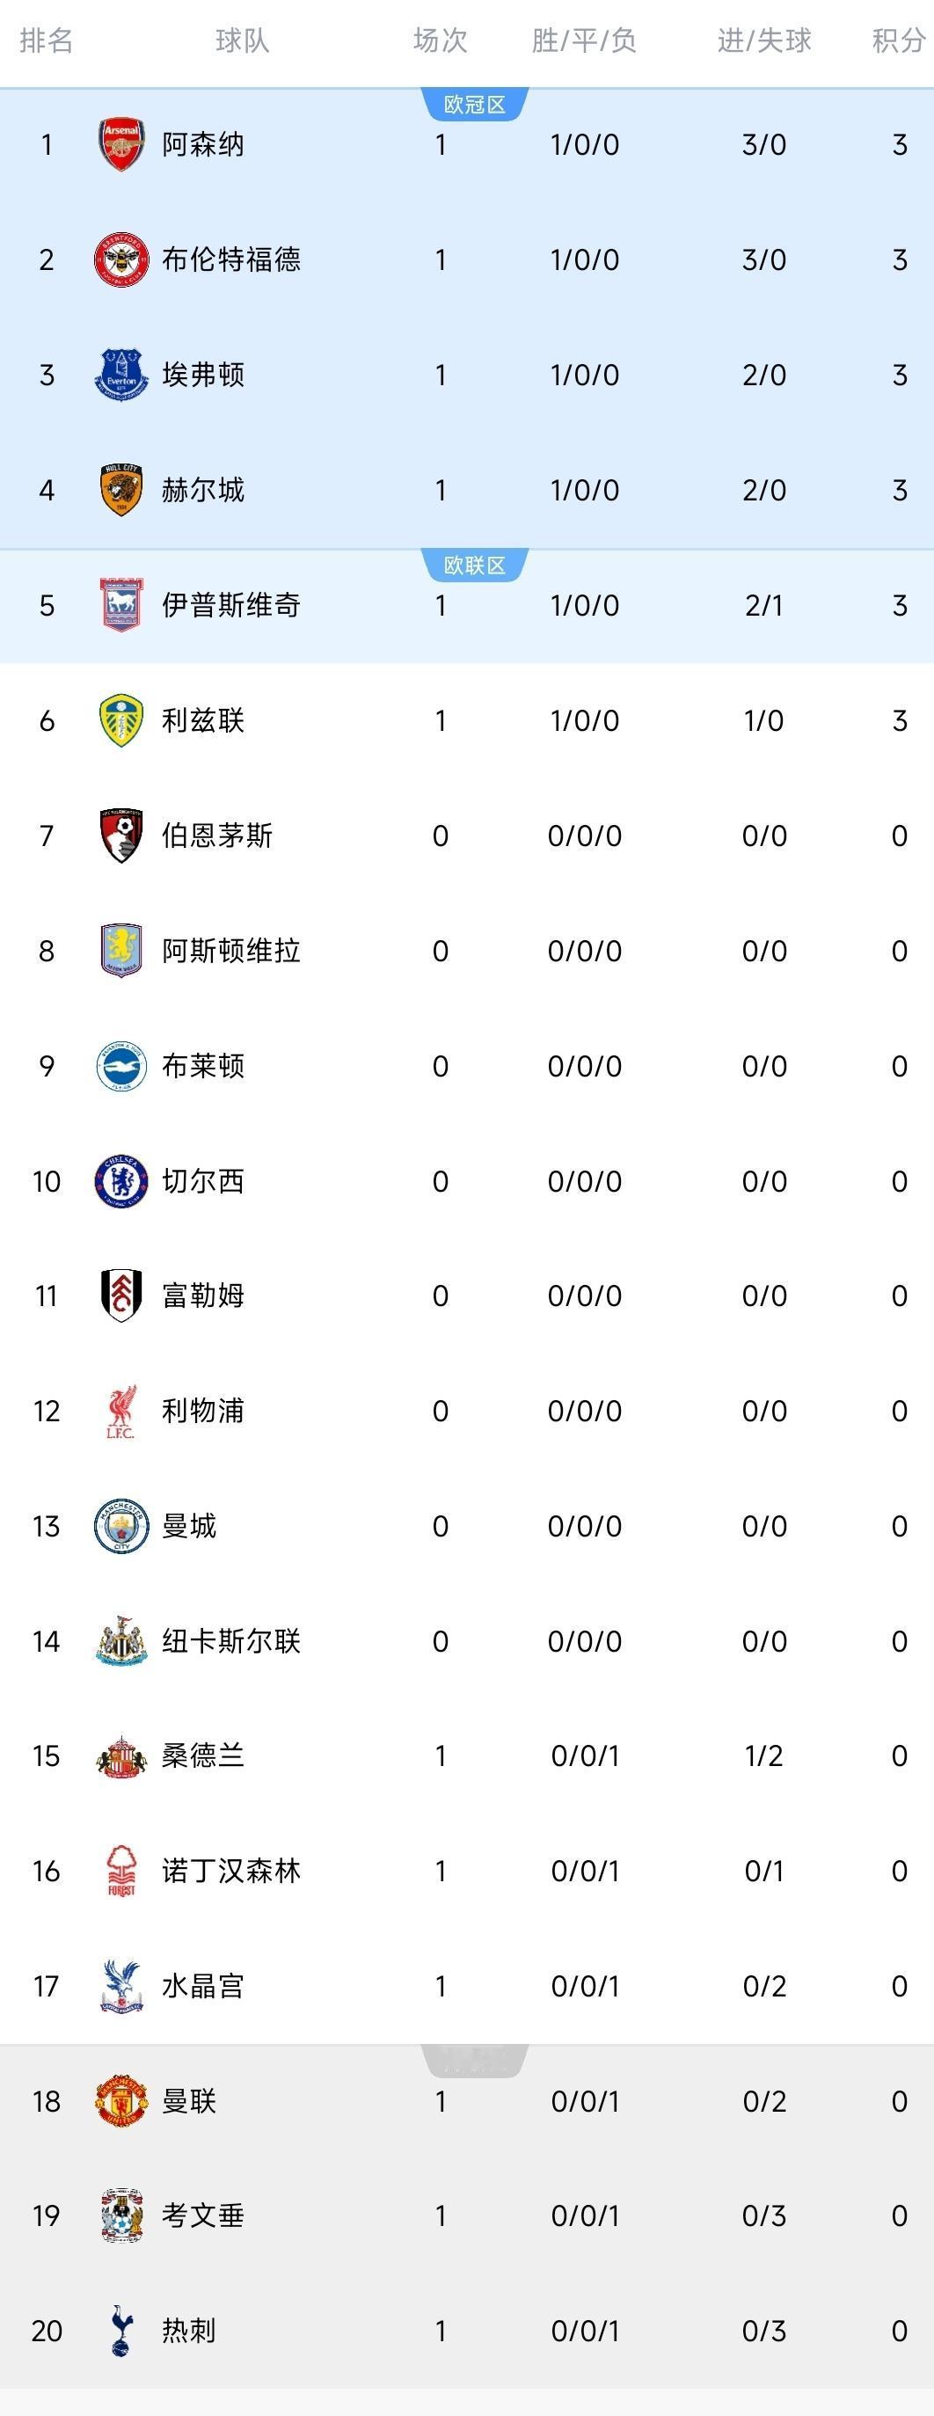Click the Ipswich Town crest
This screenshot has height=2416, width=934.
coord(121,605)
